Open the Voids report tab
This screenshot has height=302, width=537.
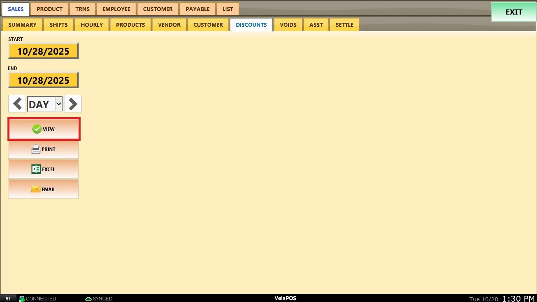pos(288,25)
